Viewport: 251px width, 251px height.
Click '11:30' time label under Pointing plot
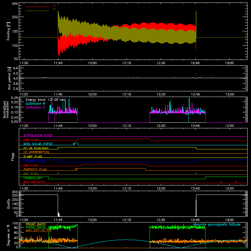pyautogui.click(x=24, y=63)
